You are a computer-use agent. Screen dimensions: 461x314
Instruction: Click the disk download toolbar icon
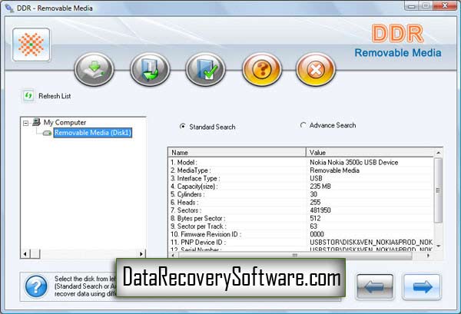point(94,70)
